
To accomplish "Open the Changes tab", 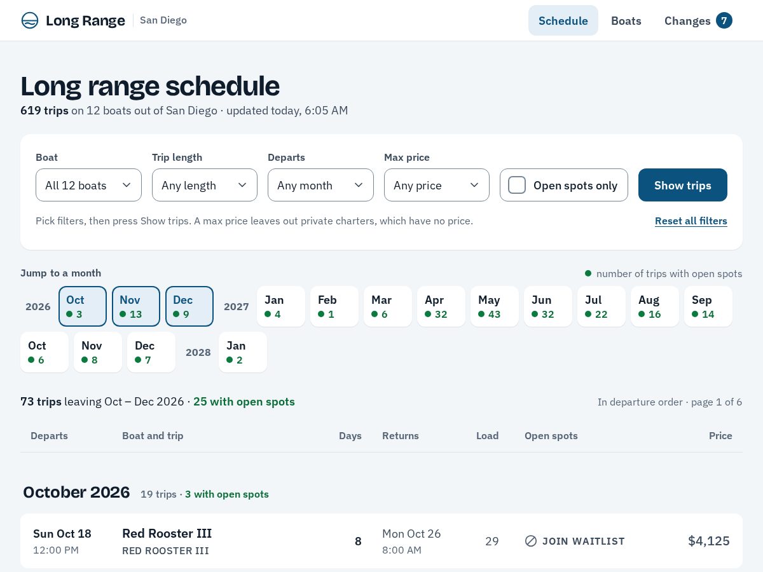I will (698, 20).
